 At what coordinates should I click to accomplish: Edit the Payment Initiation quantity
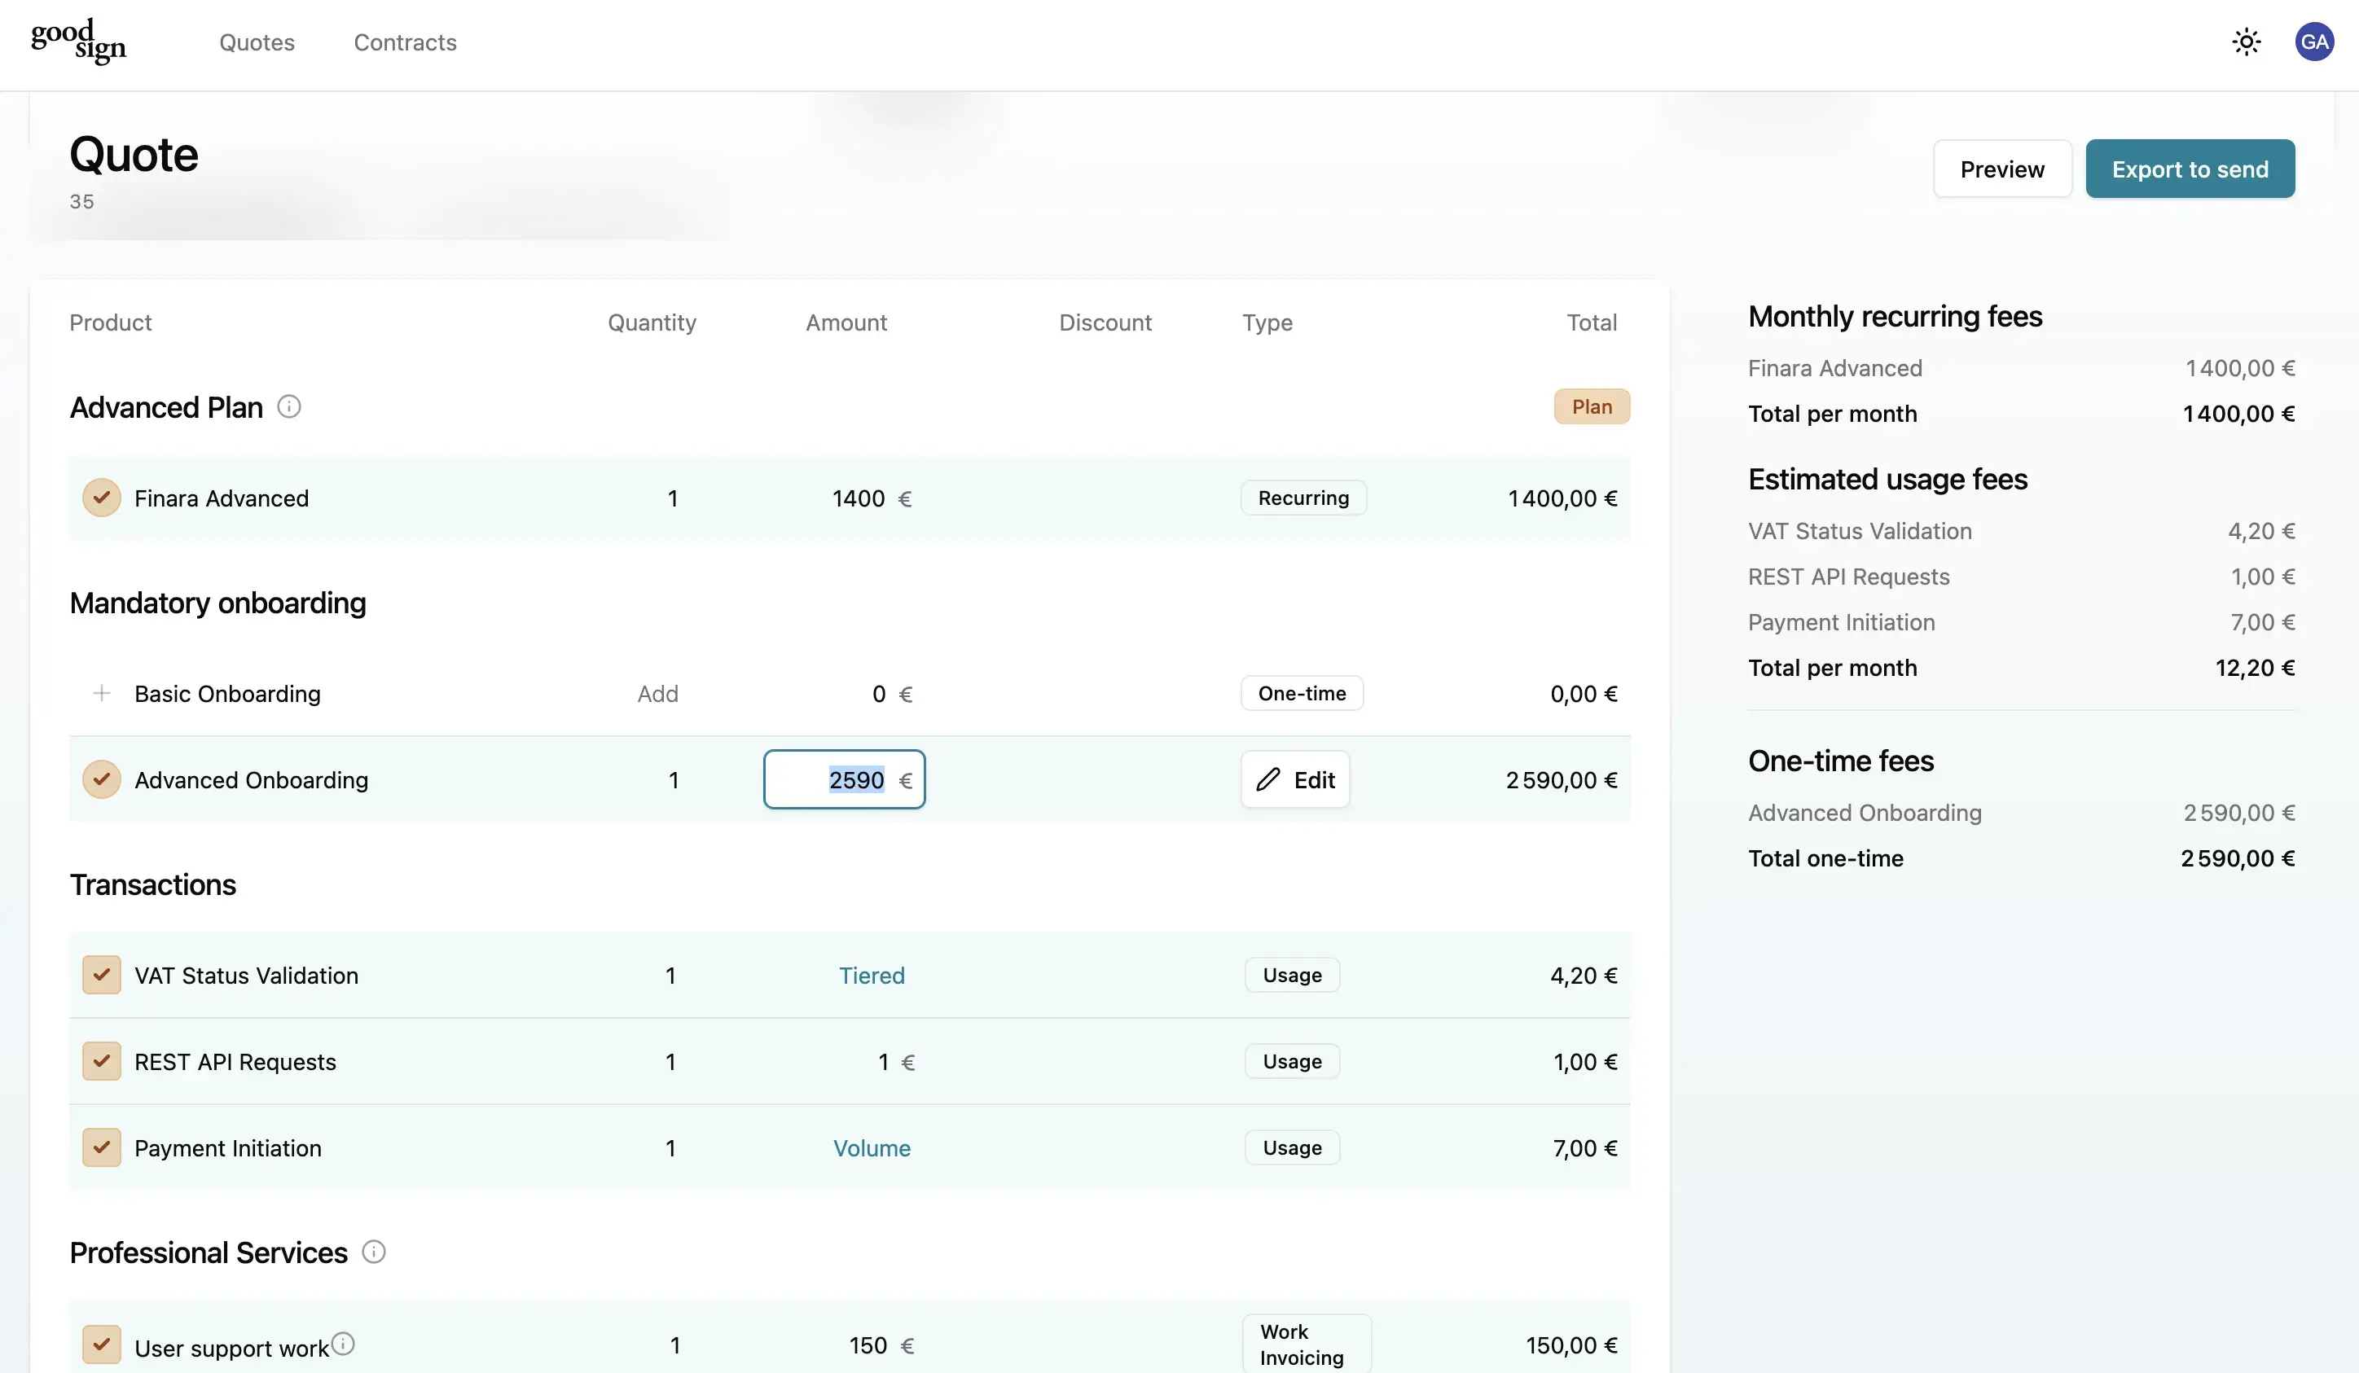point(670,1148)
